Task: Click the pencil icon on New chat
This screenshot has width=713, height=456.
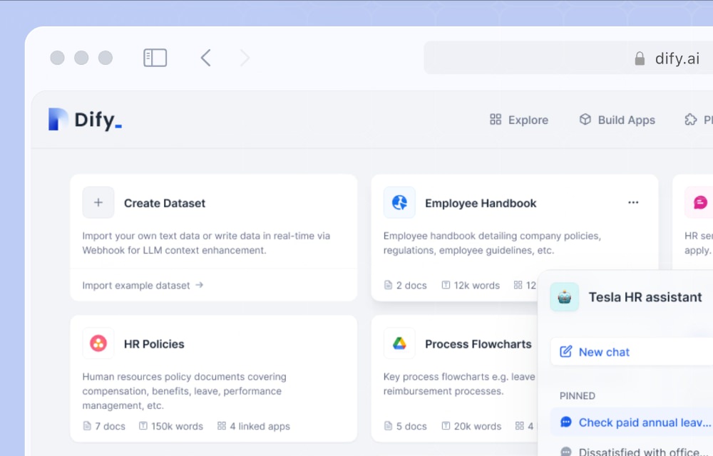Action: (x=565, y=351)
